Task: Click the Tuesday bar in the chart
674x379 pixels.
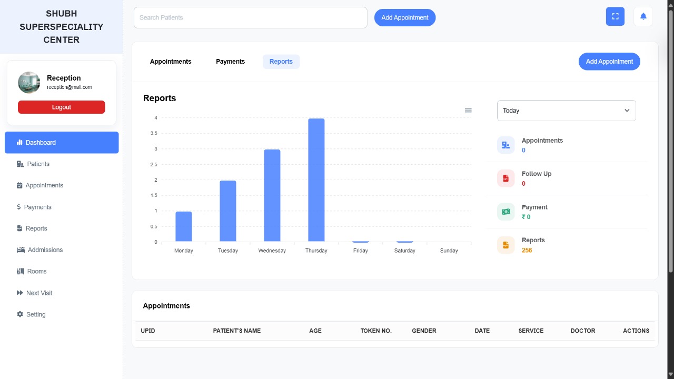Action: [228, 211]
